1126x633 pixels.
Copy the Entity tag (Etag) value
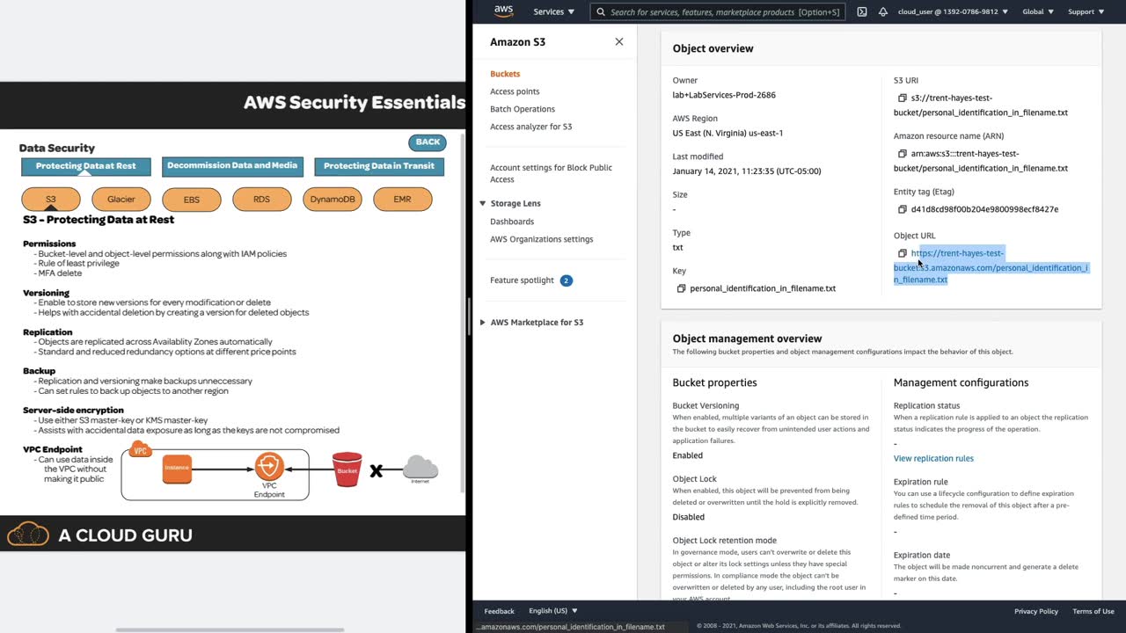(902, 209)
